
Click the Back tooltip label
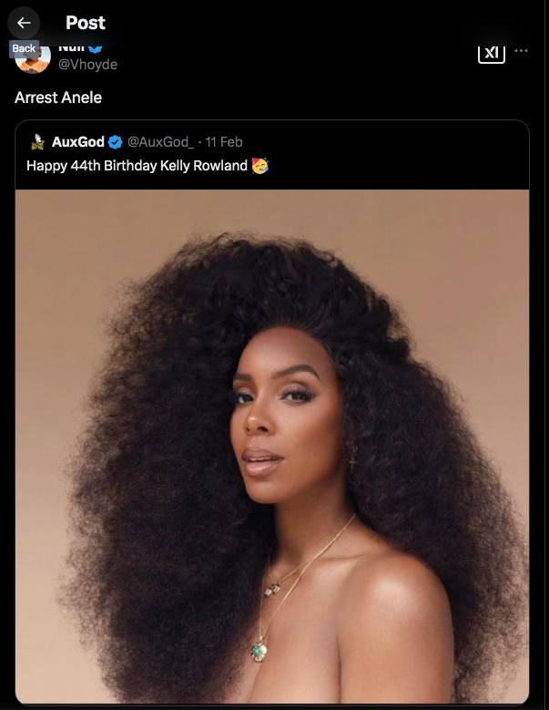[x=24, y=48]
